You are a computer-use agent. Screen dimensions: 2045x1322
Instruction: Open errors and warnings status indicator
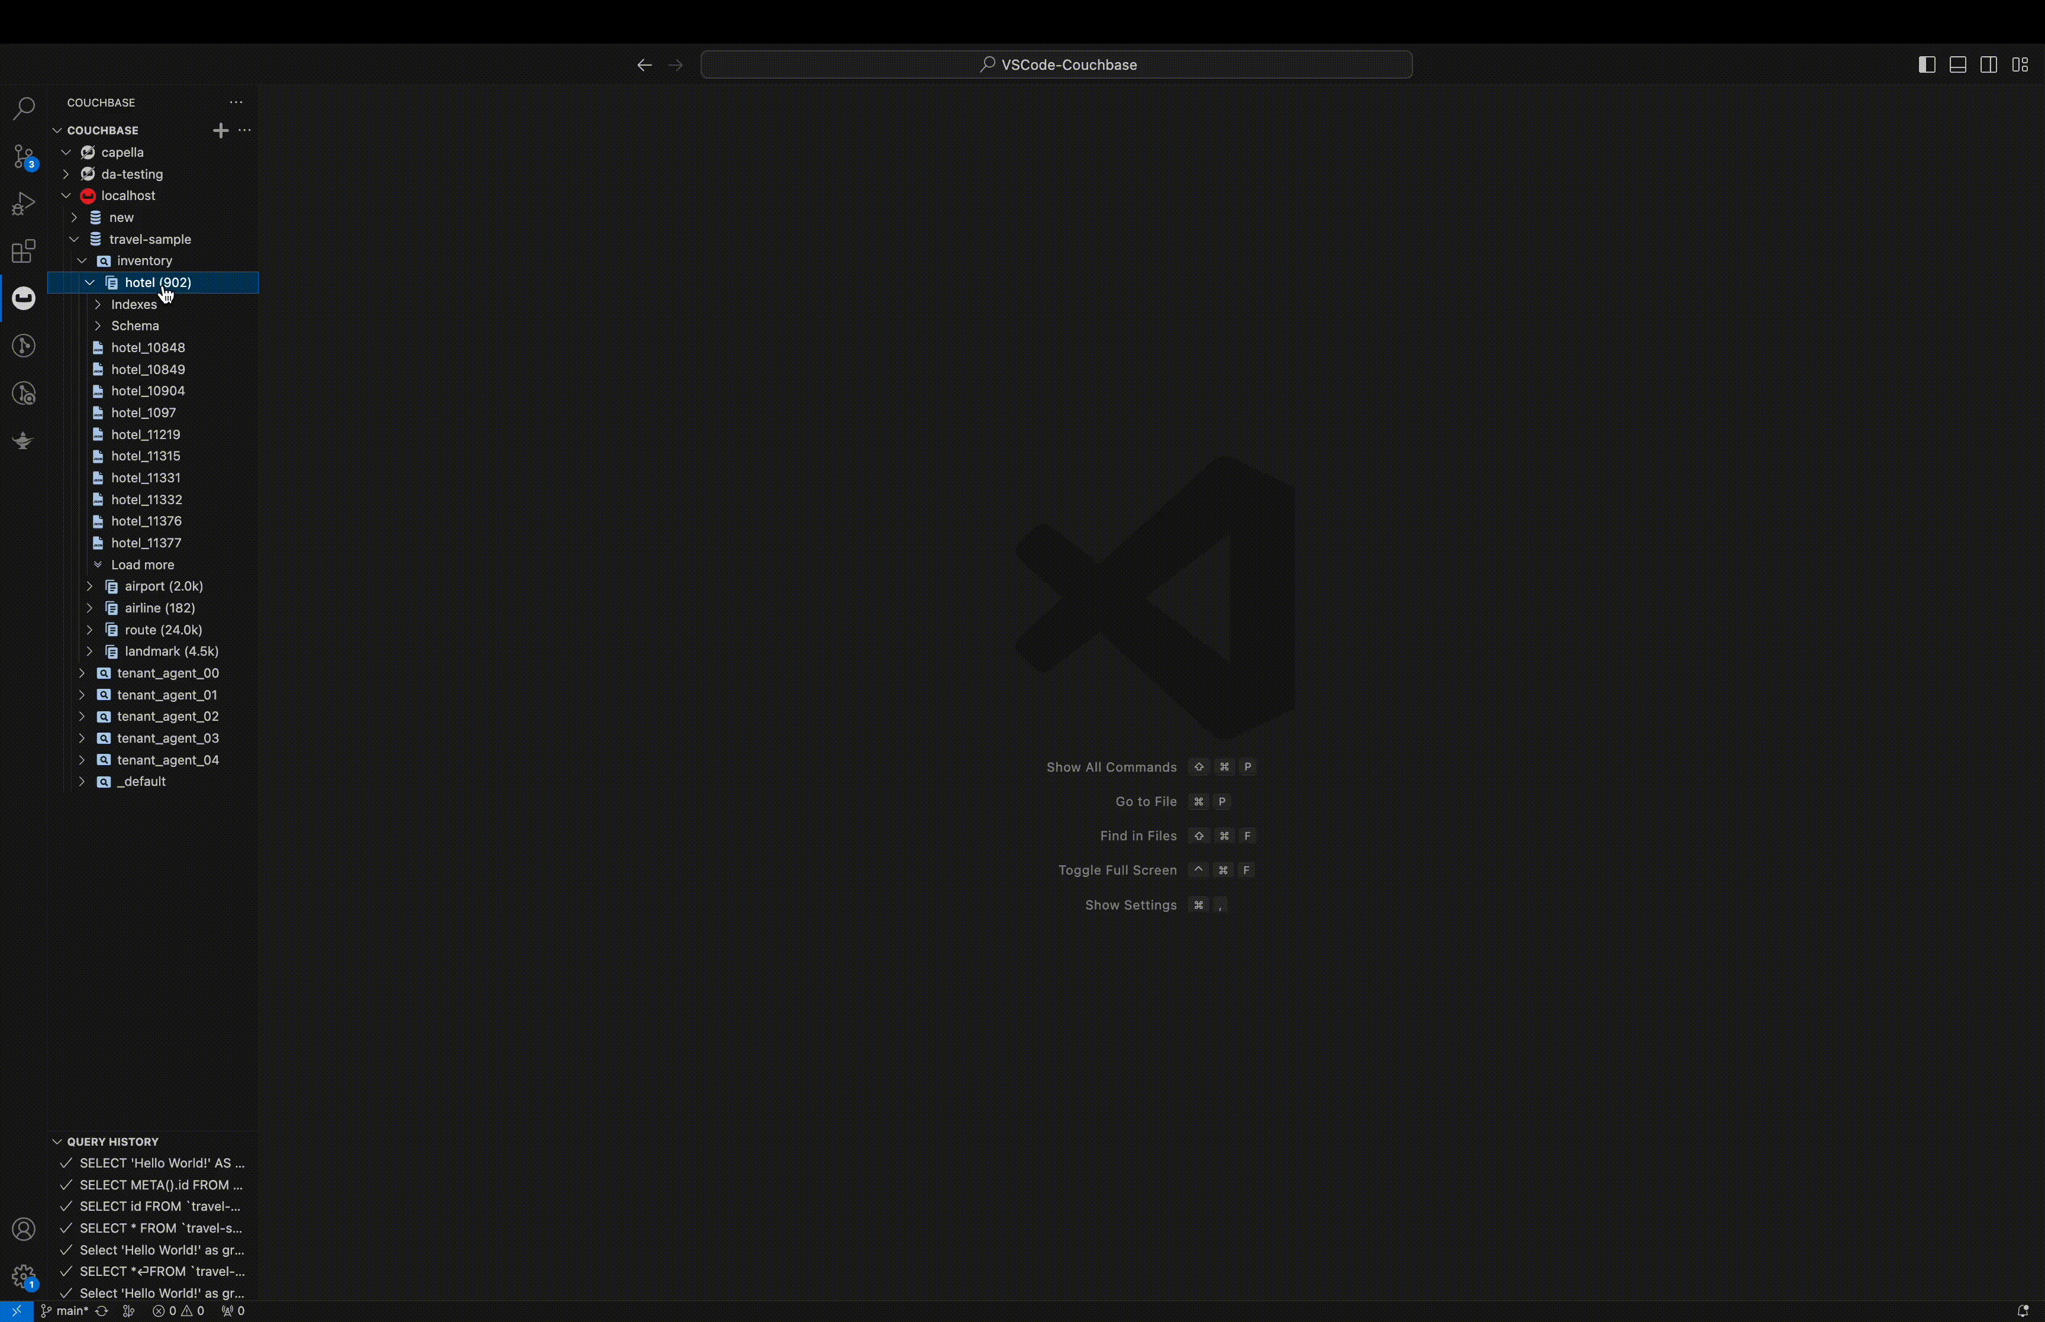pos(179,1311)
